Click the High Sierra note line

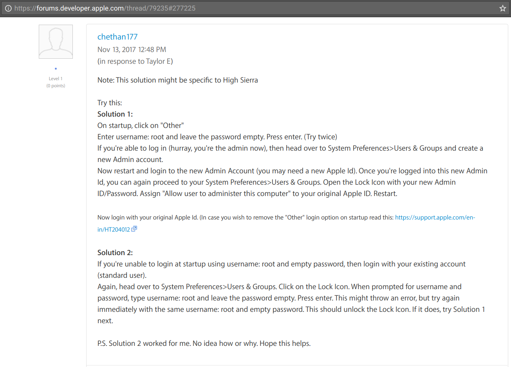coord(178,80)
